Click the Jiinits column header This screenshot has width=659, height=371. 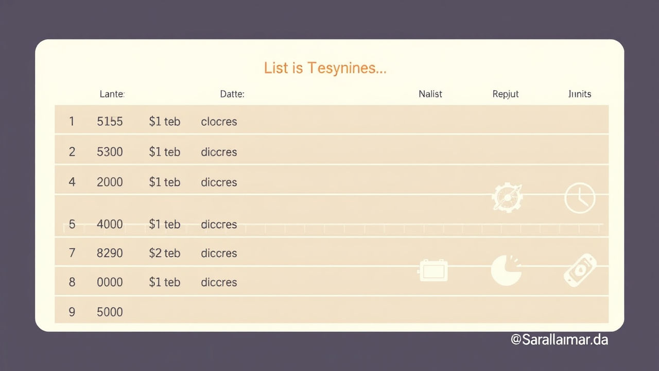[579, 94]
